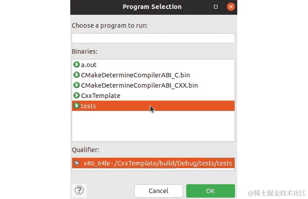Click the CxxTemplate binary run icon

tap(77, 95)
